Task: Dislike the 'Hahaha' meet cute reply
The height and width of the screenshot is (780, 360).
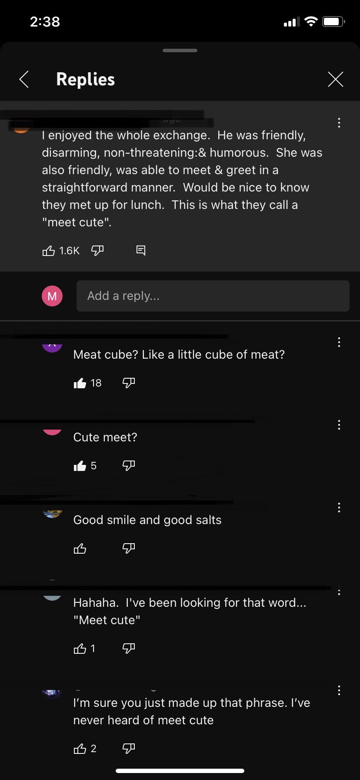Action: (x=128, y=648)
